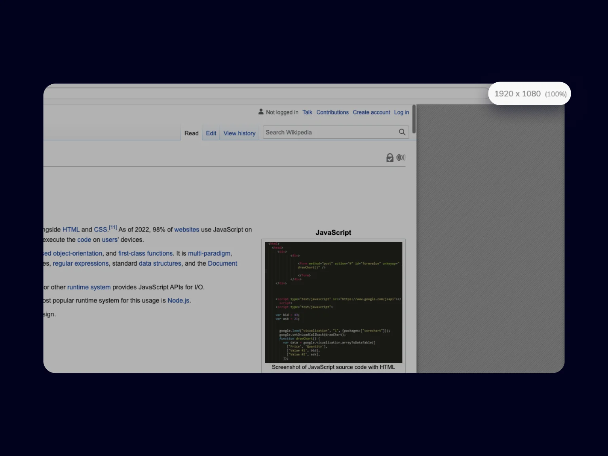608x456 pixels.
Task: Click the page protection lock icon
Action: tap(390, 157)
